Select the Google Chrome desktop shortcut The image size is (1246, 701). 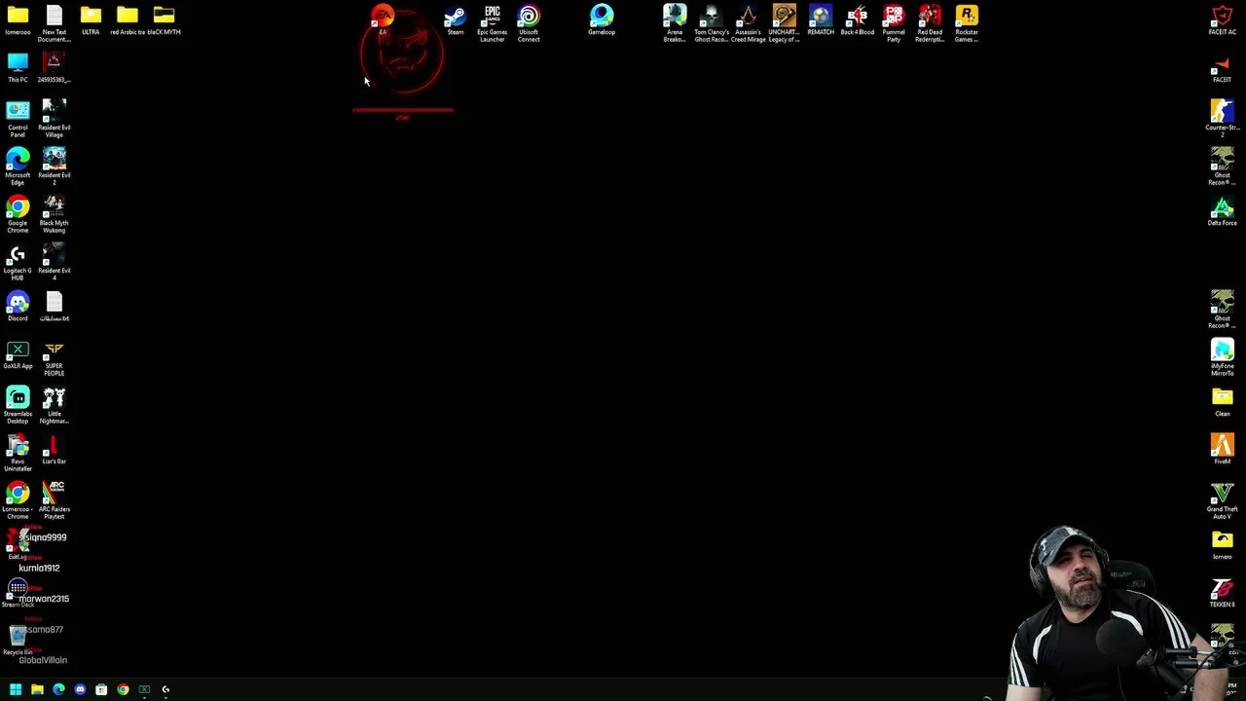click(x=18, y=214)
